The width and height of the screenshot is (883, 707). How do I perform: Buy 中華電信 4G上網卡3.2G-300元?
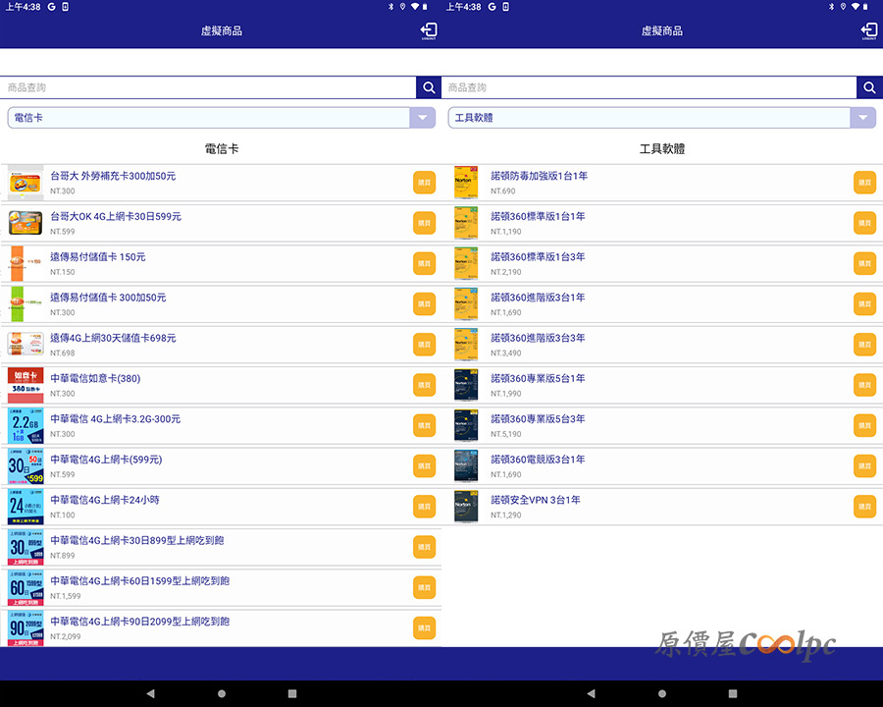[x=424, y=425]
